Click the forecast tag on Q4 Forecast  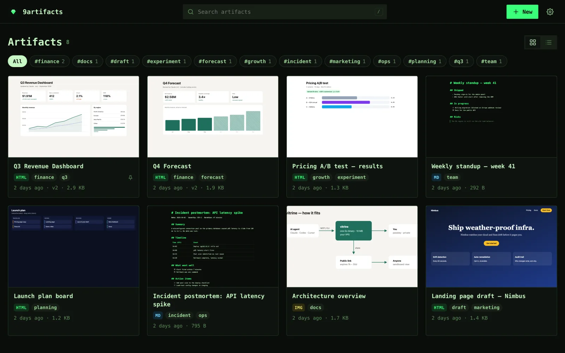point(212,178)
